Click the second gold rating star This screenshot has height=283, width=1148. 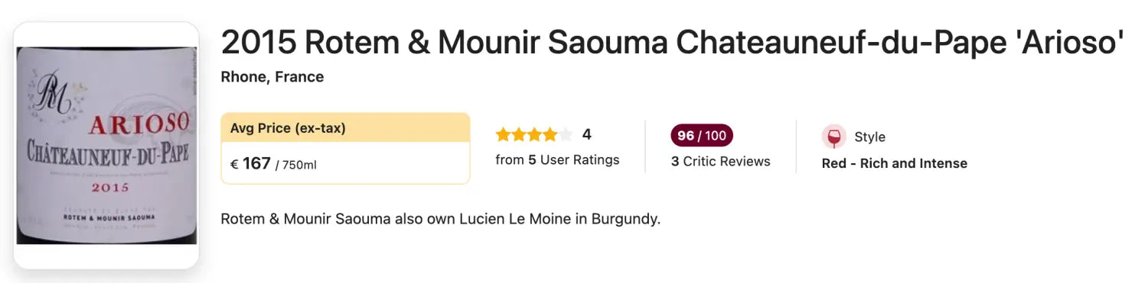pyautogui.click(x=518, y=135)
